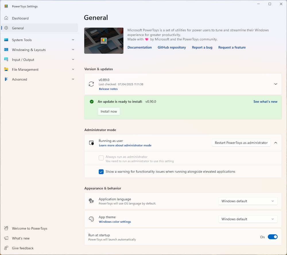Collapse the Administrator mode card chevron

pos(276,143)
